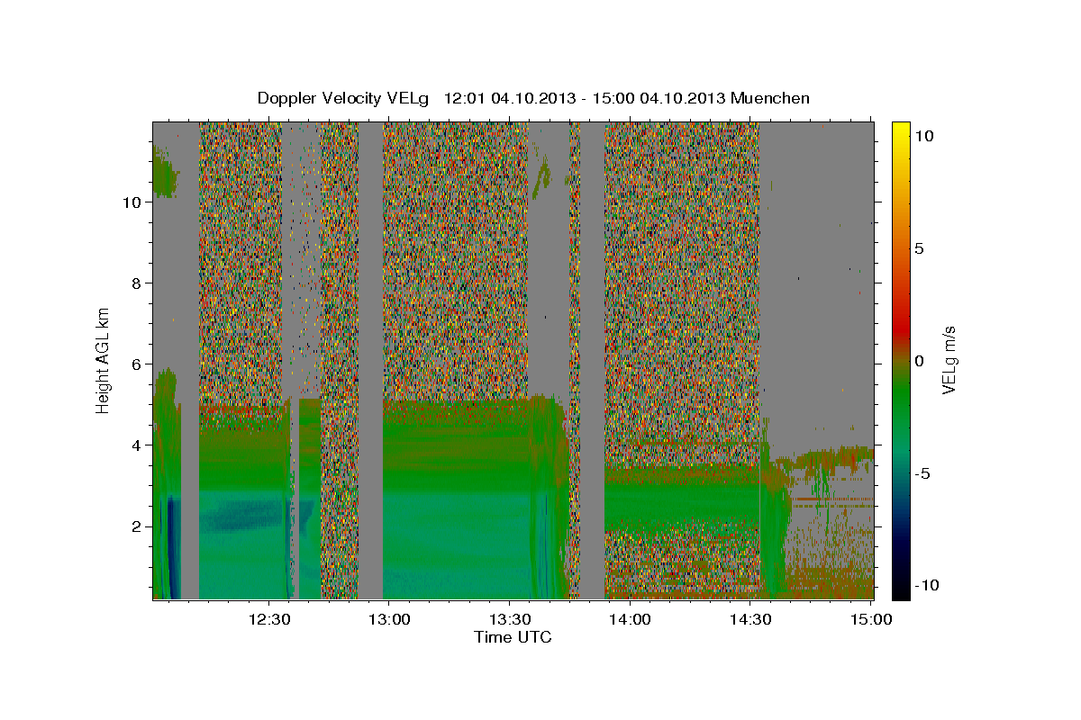1081x720 pixels.
Task: Click the height axis label '6'
Action: tap(134, 364)
